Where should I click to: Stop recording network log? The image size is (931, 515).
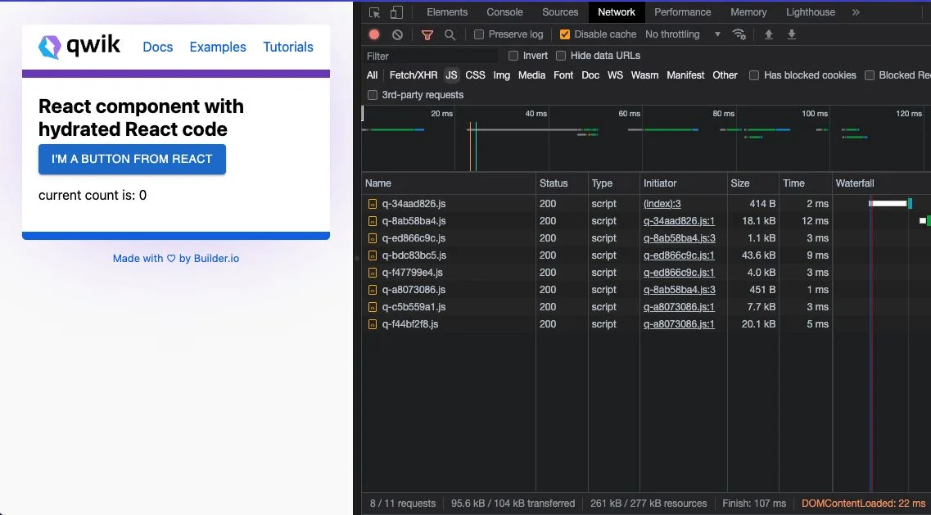click(x=374, y=34)
